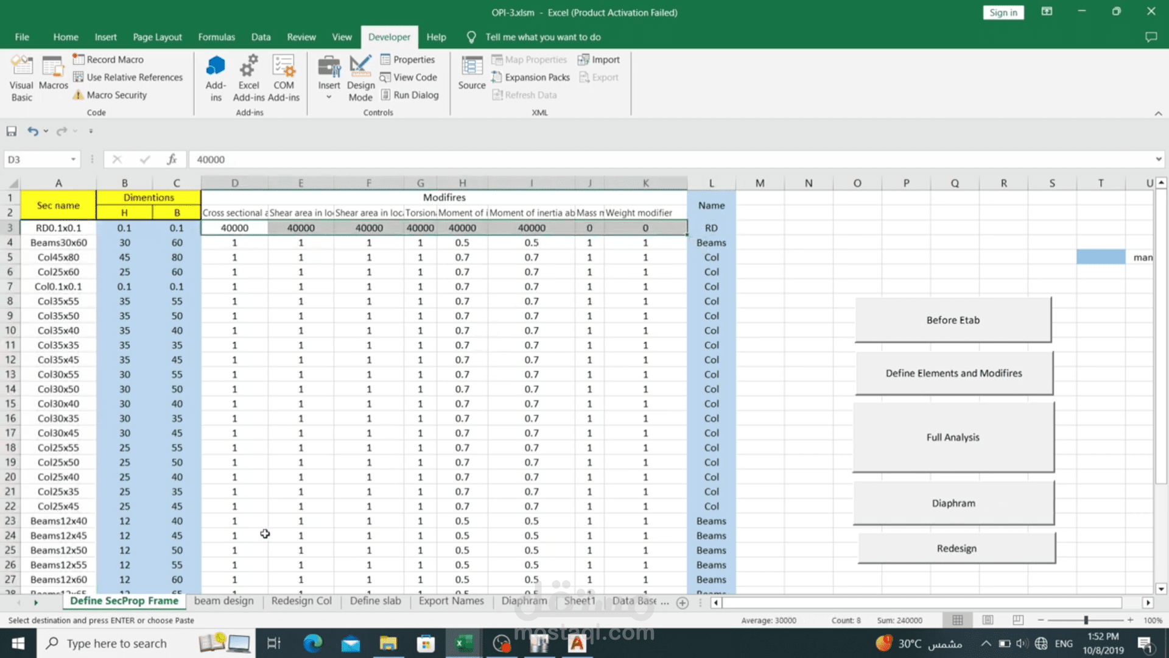The image size is (1169, 658).
Task: Click the Insert Function fx icon
Action: coord(172,160)
